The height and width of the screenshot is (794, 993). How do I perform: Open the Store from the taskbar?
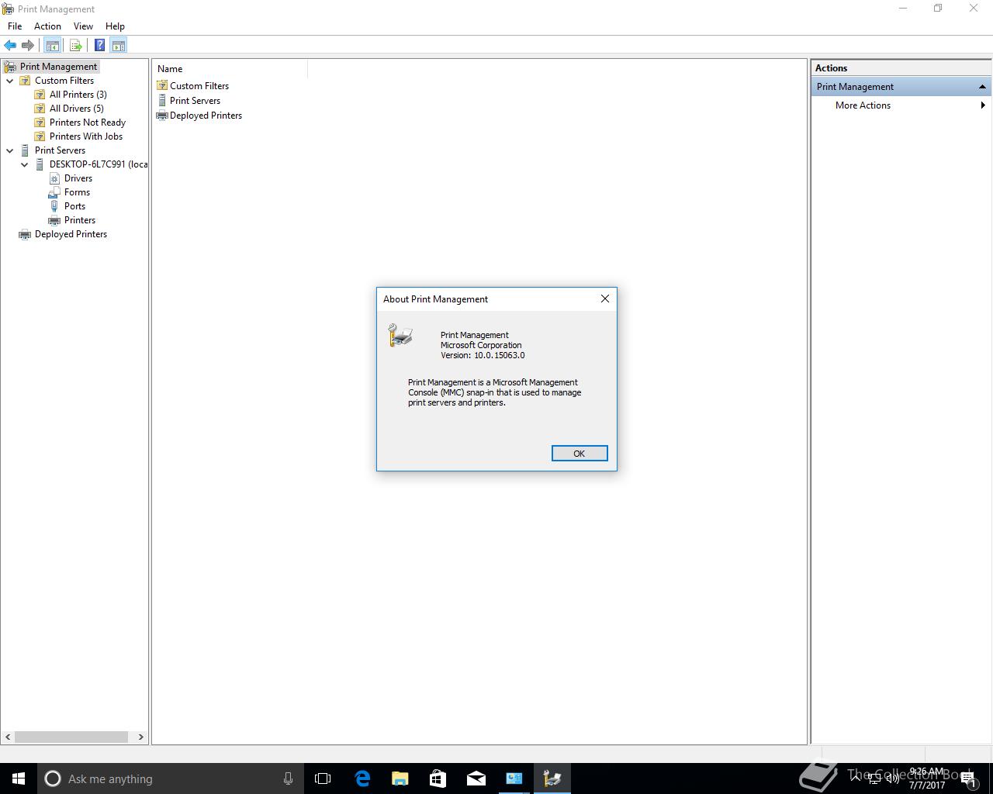click(x=438, y=778)
